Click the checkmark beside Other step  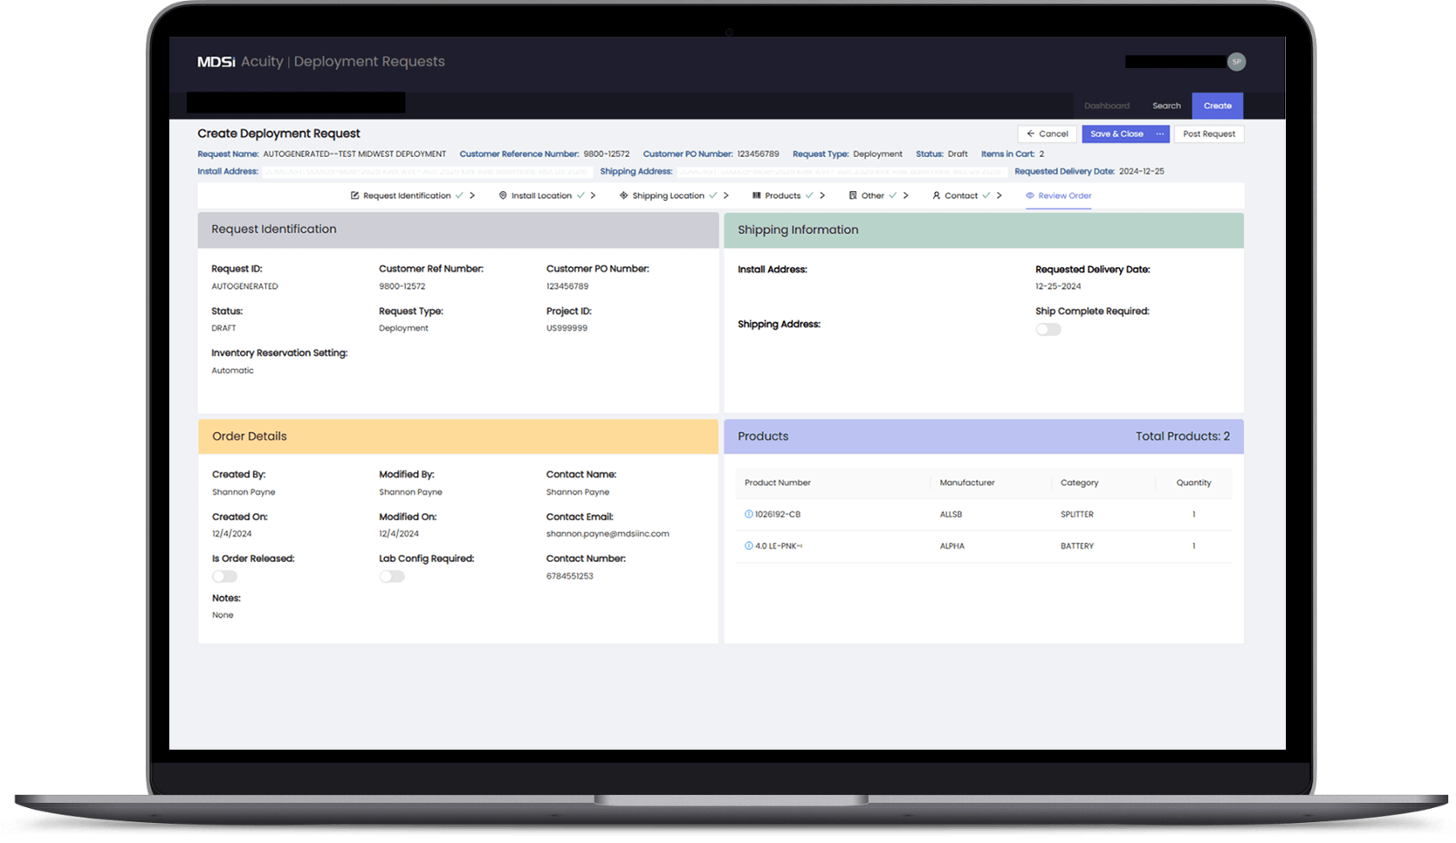pos(893,195)
